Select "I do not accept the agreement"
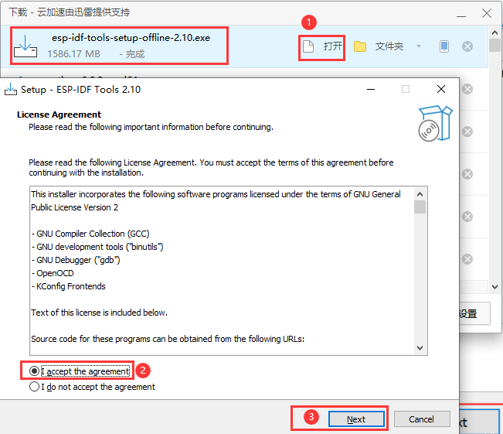The image size is (503, 434). pos(92,387)
